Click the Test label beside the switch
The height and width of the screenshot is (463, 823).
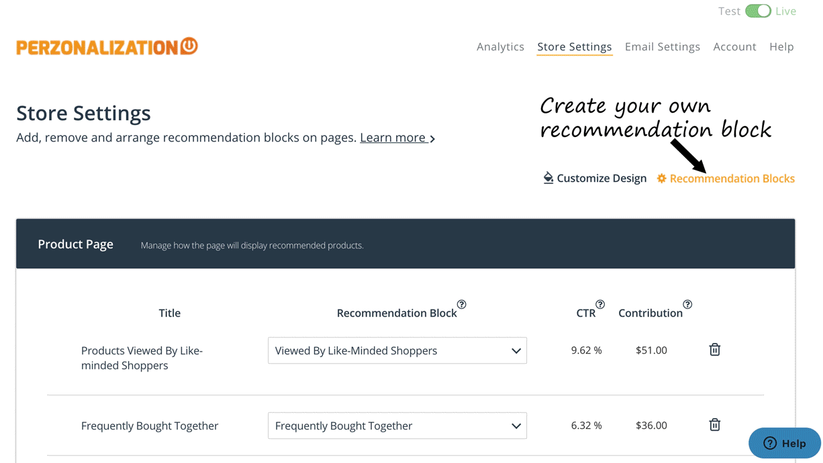(x=729, y=11)
